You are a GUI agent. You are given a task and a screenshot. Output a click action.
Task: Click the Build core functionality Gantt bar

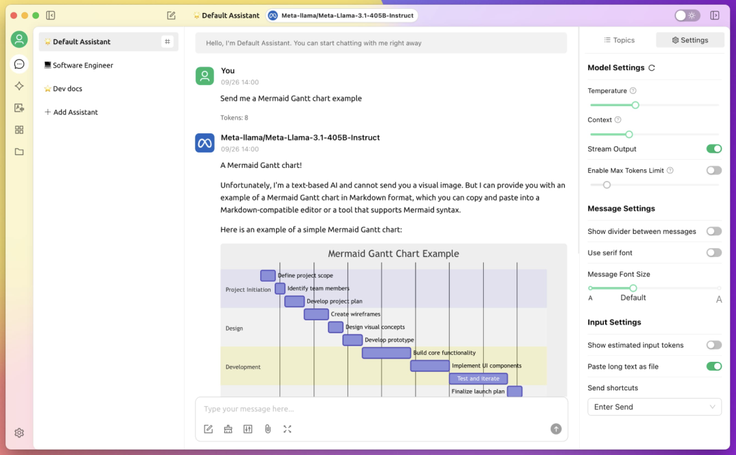pyautogui.click(x=386, y=353)
